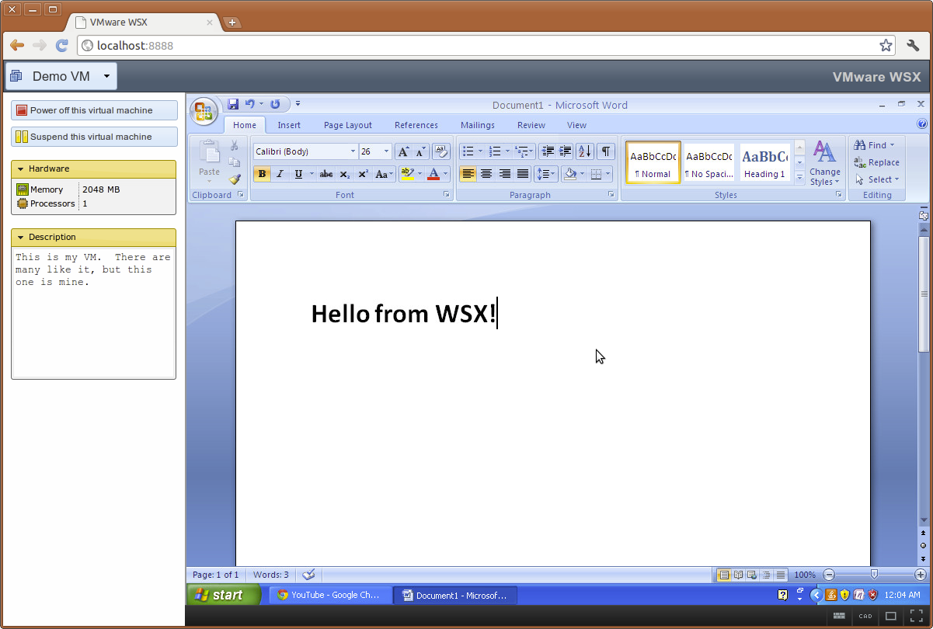Redo using the Quick Access arrow icon
Viewport: 933px width, 629px height.
[275, 103]
